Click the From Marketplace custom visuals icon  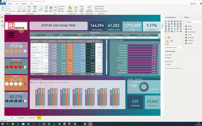70,9
